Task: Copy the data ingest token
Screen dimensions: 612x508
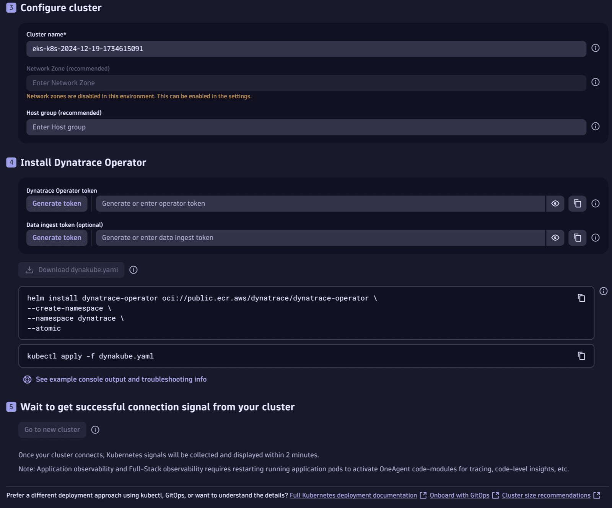Action: pos(577,238)
